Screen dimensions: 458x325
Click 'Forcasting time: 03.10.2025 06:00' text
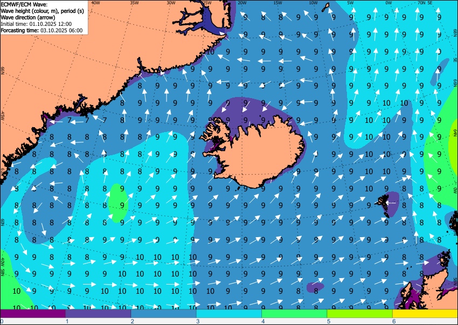(x=42, y=30)
